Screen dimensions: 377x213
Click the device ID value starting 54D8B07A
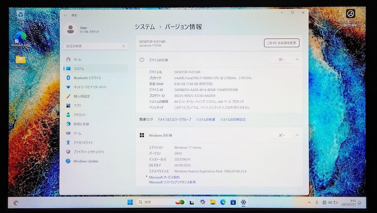pos(206,90)
